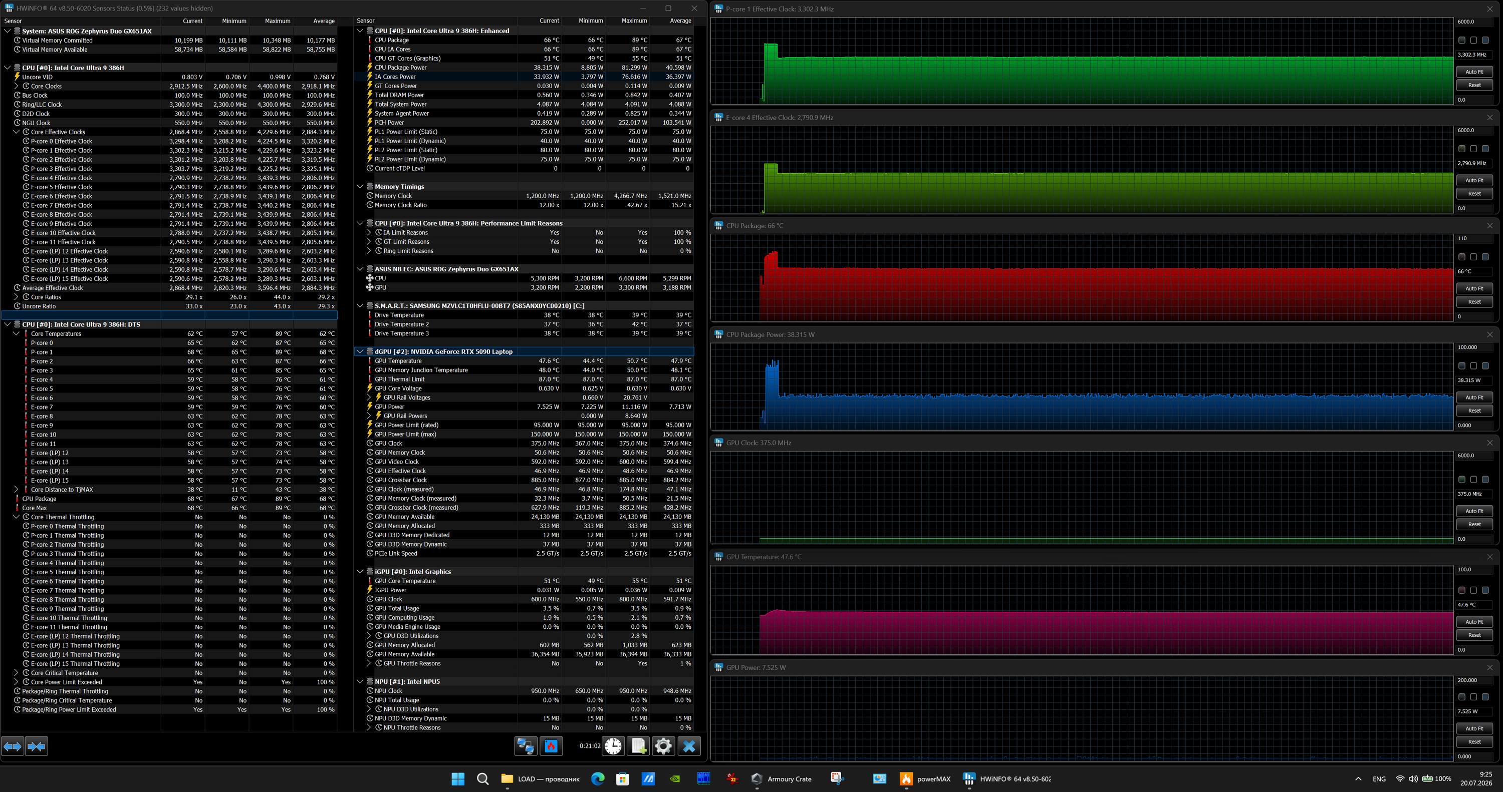Click Reset in GPU Temperature graph
The height and width of the screenshot is (792, 1503).
(x=1474, y=635)
